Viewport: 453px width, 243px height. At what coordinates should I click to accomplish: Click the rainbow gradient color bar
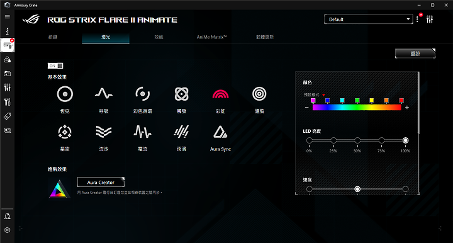tap(357, 108)
